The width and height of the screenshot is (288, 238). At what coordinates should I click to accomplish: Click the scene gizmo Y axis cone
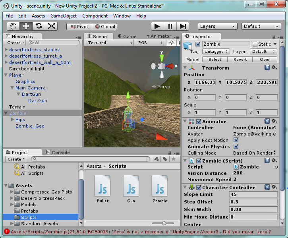coord(162,58)
